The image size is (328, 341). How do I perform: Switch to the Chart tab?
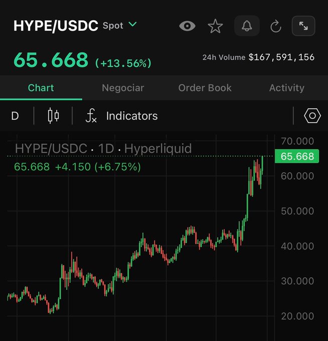[x=41, y=88]
